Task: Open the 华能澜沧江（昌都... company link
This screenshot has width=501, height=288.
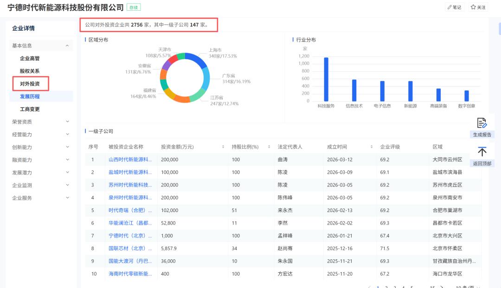Action: click(x=130, y=223)
